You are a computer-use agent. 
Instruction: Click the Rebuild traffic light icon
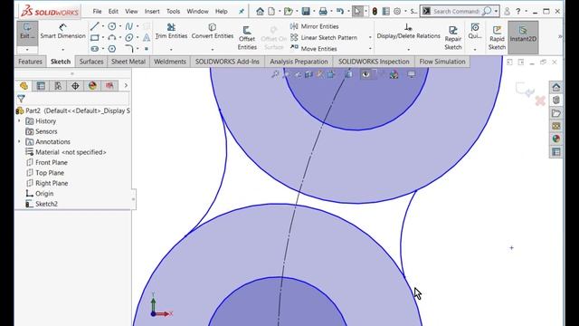pyautogui.click(x=375, y=12)
